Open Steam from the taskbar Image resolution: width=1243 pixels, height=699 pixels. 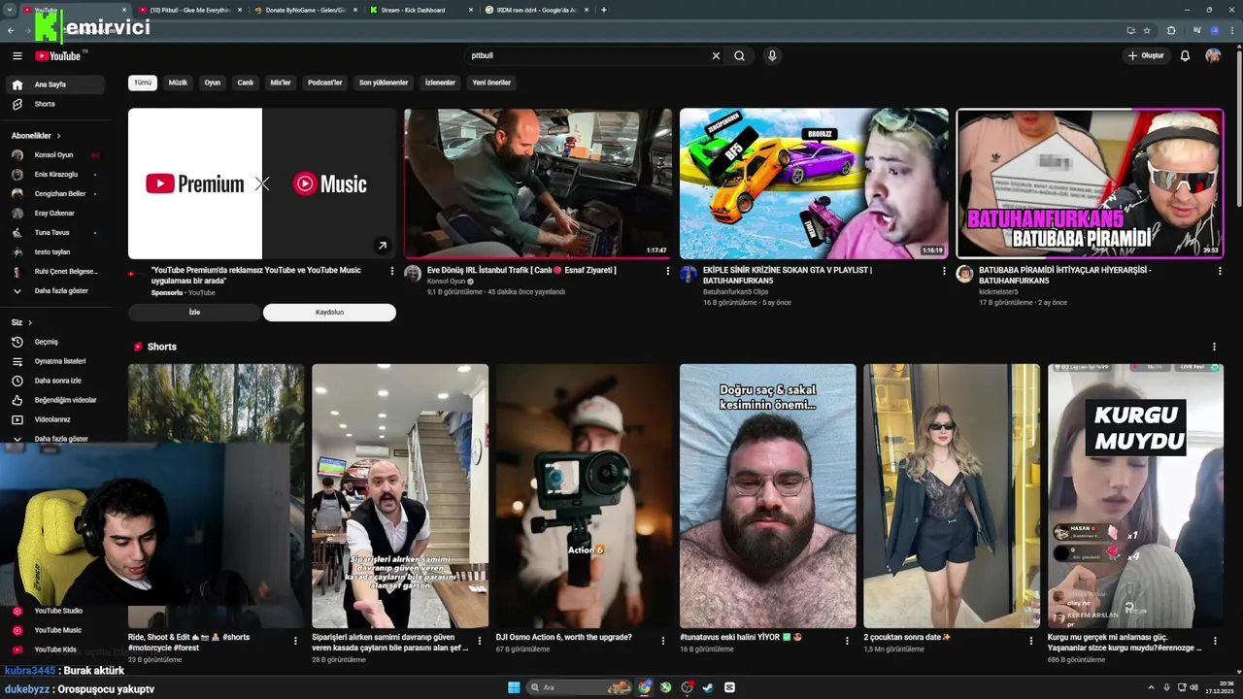(x=708, y=687)
